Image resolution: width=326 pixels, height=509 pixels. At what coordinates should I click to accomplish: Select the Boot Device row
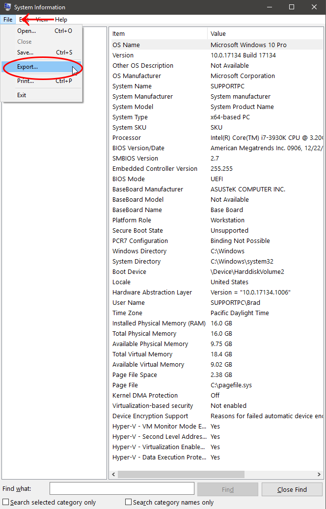[217, 272]
